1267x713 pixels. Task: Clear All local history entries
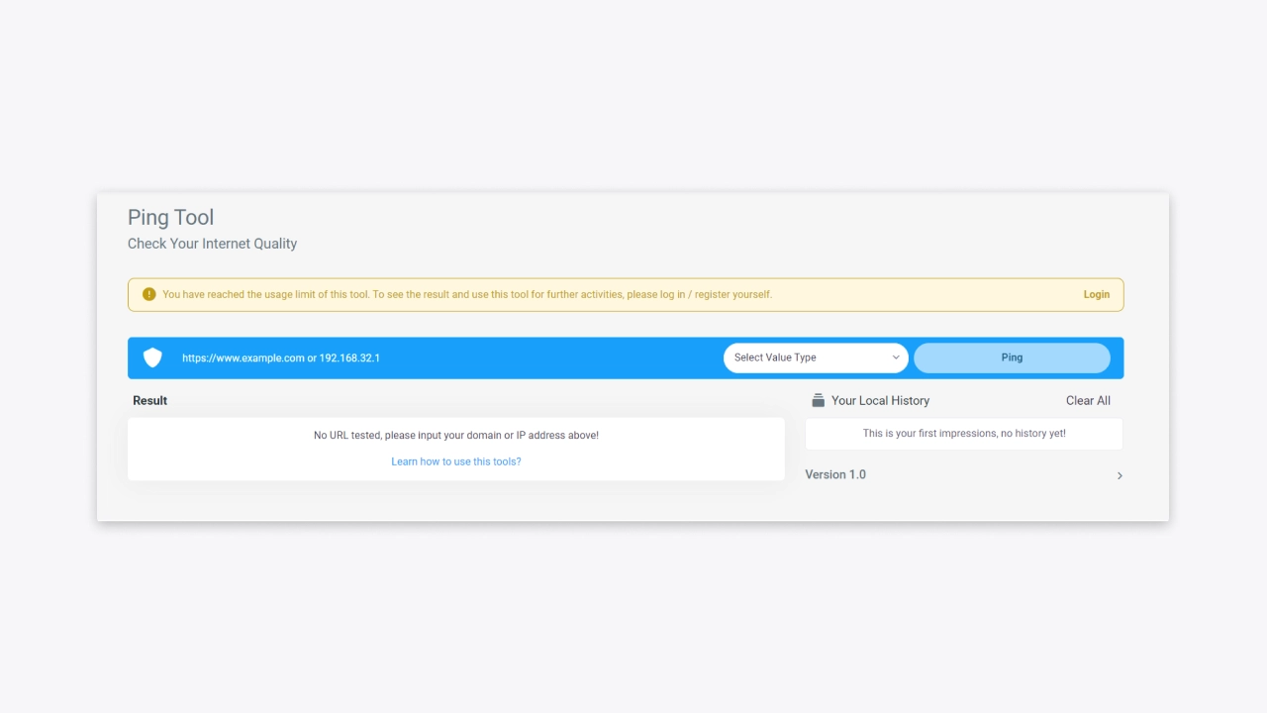1088,401
